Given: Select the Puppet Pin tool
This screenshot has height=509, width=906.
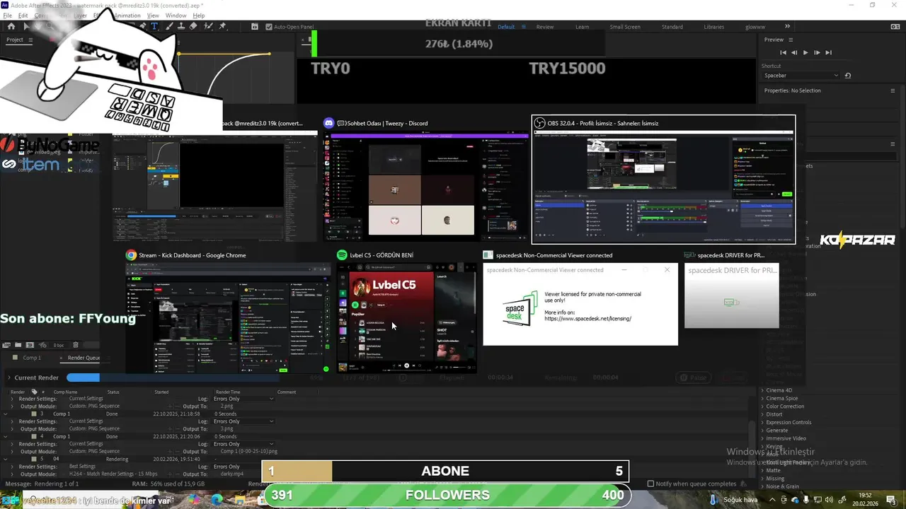Looking at the screenshot, I should (x=222, y=26).
